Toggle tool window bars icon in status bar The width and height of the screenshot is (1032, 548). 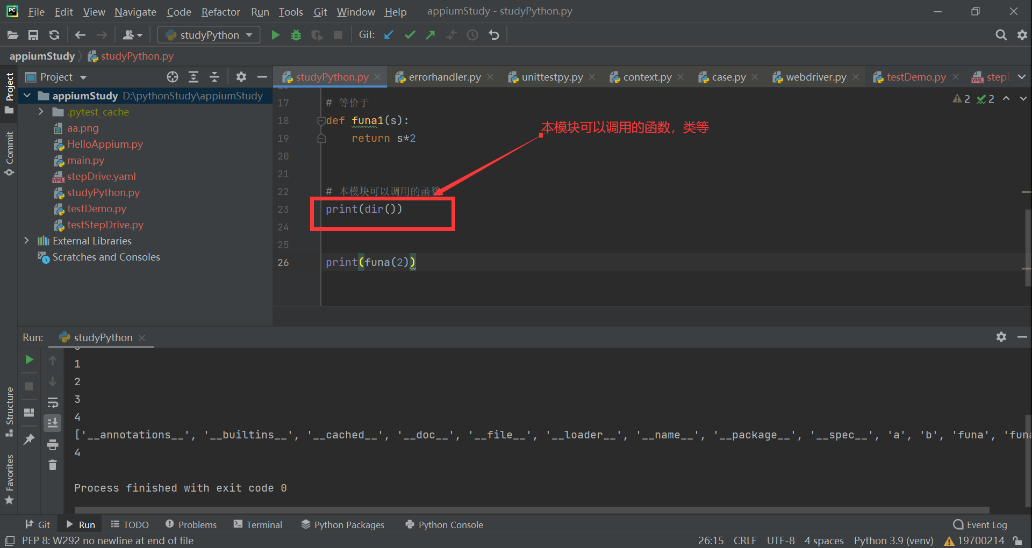(9, 540)
